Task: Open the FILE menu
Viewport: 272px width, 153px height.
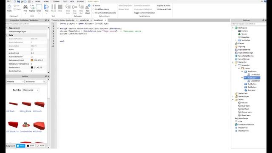Action: (9, 1)
